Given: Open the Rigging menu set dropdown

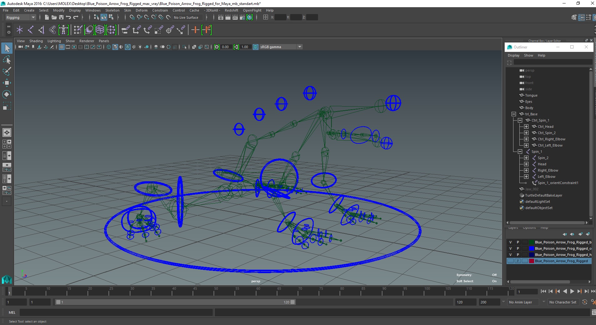Looking at the screenshot, I should [x=21, y=17].
